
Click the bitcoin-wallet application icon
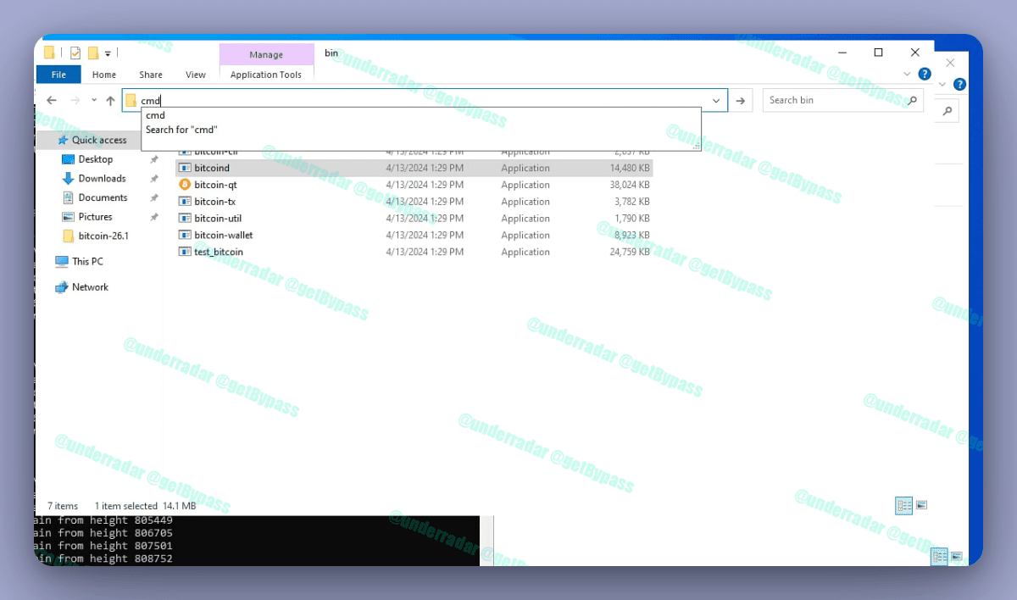click(x=185, y=235)
